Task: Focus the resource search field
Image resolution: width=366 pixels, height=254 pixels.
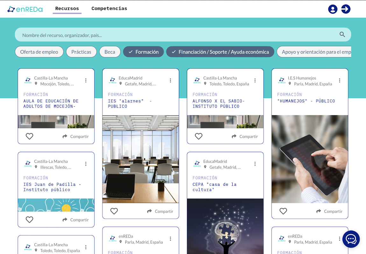Action: point(183,35)
